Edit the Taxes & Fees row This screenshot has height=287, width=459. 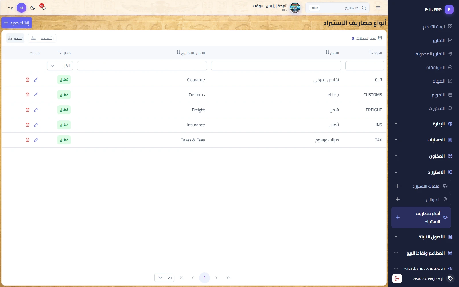coord(36,140)
